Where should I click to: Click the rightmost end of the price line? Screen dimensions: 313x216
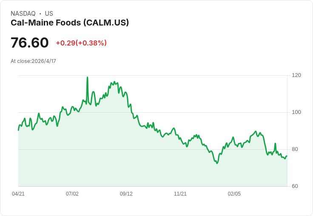coord(287,156)
